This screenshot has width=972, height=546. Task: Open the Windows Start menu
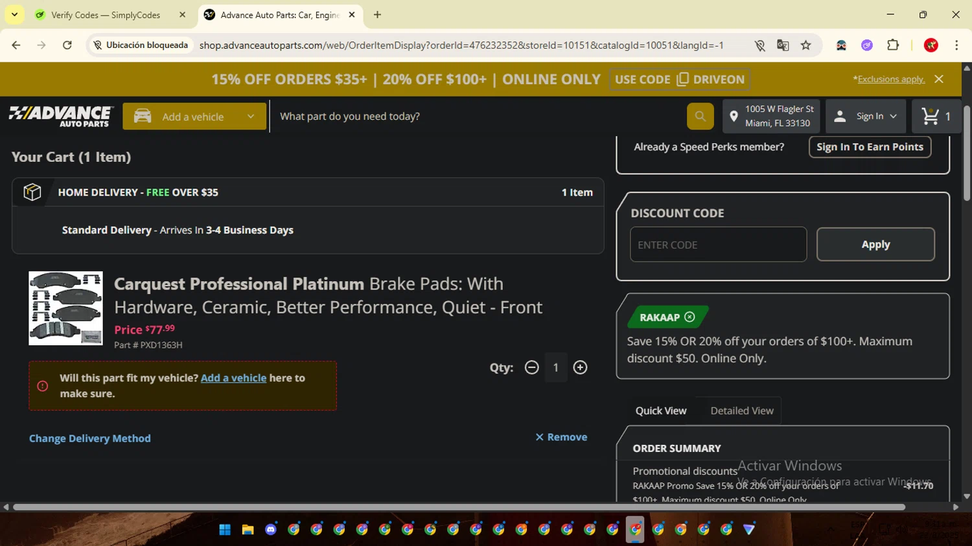[x=225, y=530]
